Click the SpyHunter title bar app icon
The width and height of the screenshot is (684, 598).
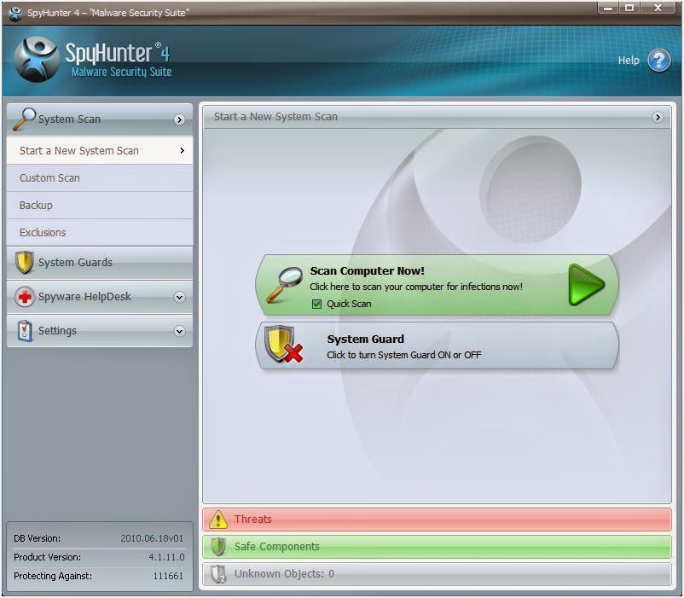coord(15,13)
